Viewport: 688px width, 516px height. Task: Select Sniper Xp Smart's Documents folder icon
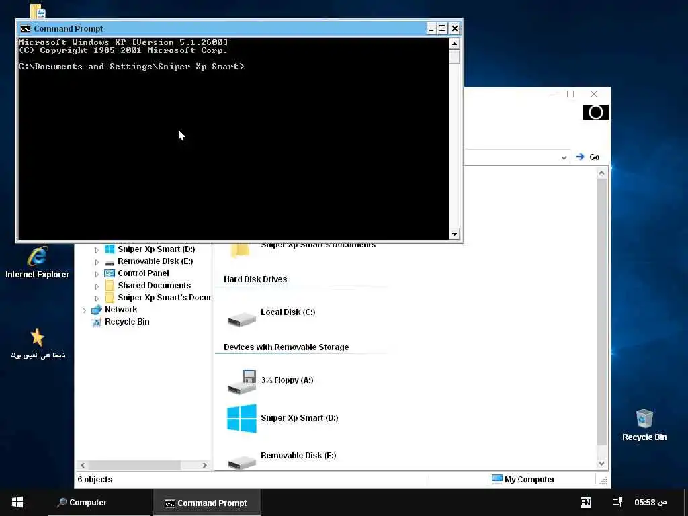click(x=240, y=249)
